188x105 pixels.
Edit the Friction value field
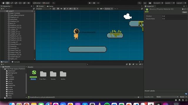coord(174,16)
